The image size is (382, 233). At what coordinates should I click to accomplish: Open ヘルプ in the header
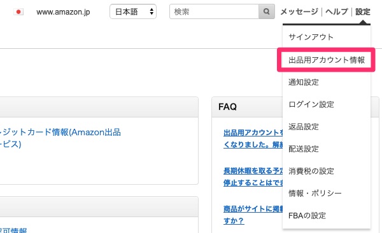337,11
